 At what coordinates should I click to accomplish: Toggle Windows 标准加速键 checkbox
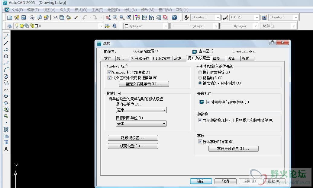click(x=109, y=72)
